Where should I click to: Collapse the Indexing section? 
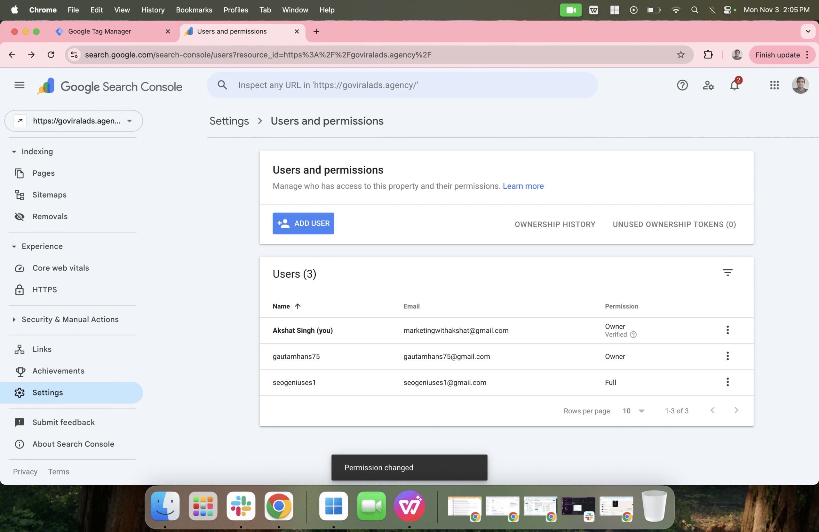37,151
